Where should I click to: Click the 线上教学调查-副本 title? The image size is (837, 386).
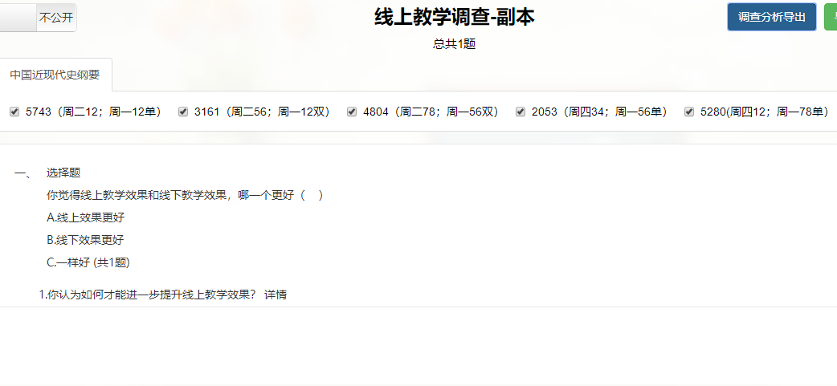click(x=455, y=17)
